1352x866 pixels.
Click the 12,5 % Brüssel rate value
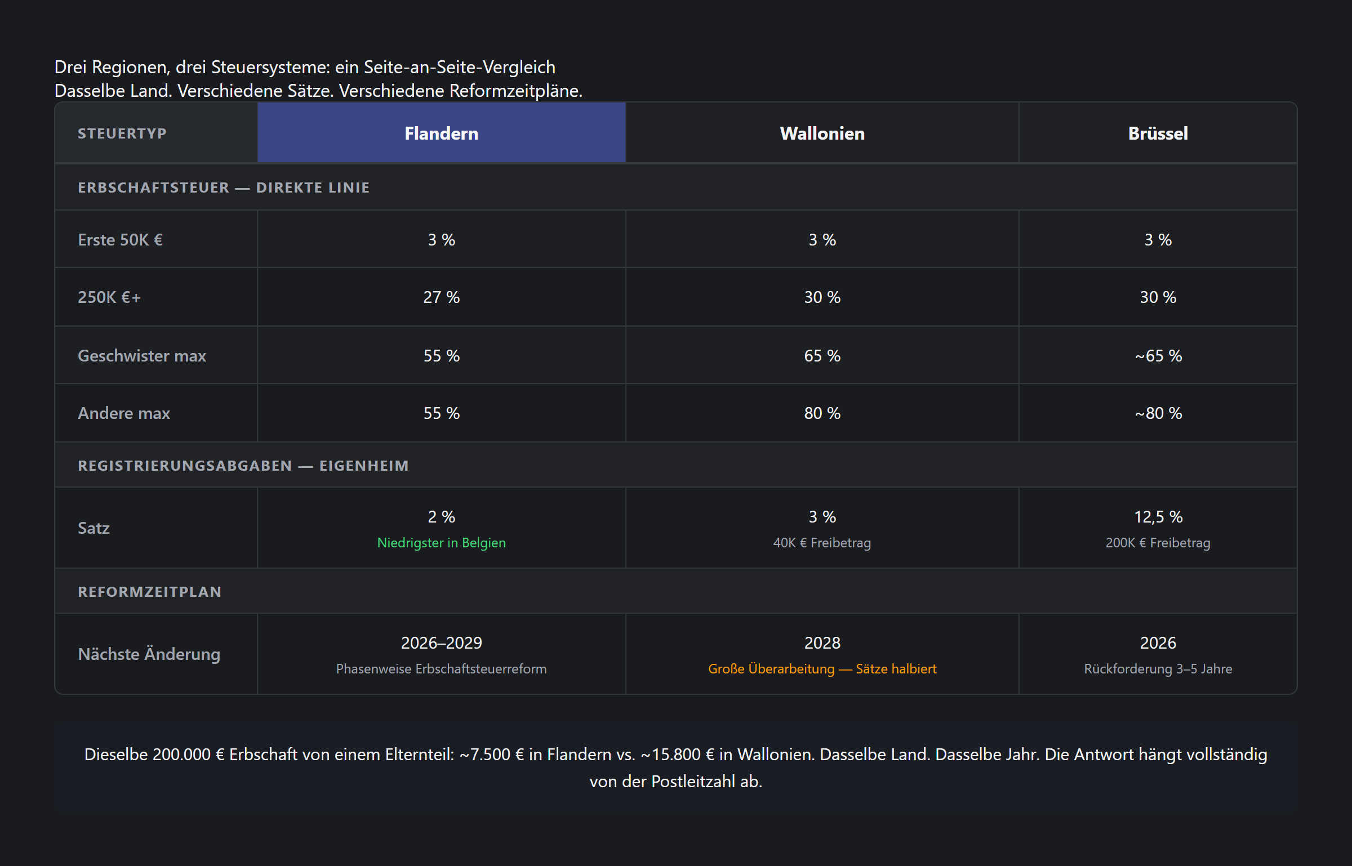click(x=1158, y=517)
